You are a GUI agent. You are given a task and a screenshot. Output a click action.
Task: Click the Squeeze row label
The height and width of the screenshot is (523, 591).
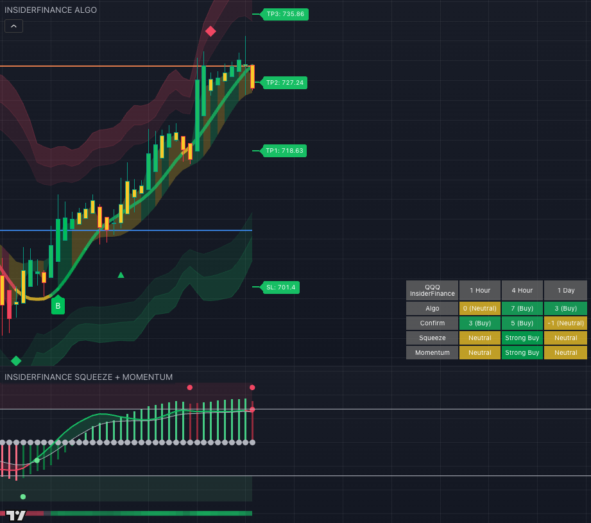[433, 338]
